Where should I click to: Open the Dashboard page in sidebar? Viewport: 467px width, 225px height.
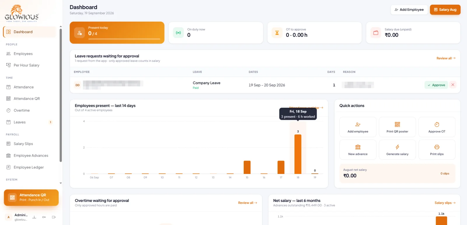coord(29,32)
